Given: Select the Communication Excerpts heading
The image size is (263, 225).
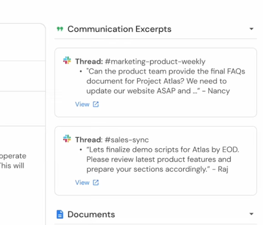Looking at the screenshot, I should (x=119, y=29).
